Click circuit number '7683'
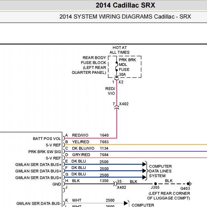 (x=104, y=142)
